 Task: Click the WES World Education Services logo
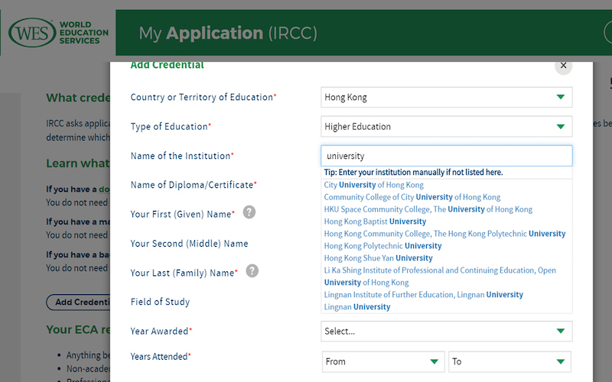pyautogui.click(x=59, y=32)
